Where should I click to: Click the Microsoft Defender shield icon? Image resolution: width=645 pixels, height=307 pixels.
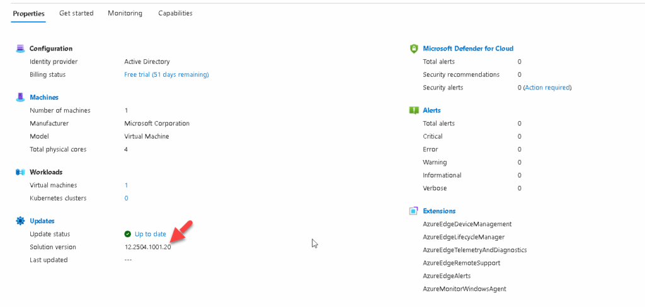tap(413, 49)
